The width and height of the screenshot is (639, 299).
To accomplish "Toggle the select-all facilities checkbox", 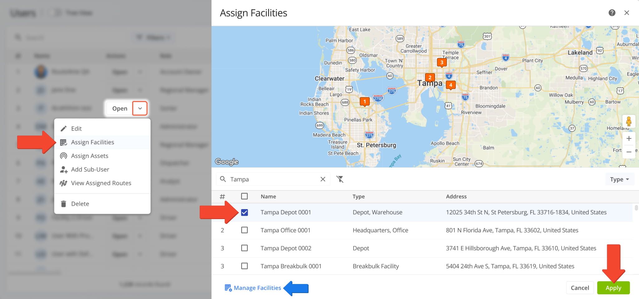I will coord(245,196).
